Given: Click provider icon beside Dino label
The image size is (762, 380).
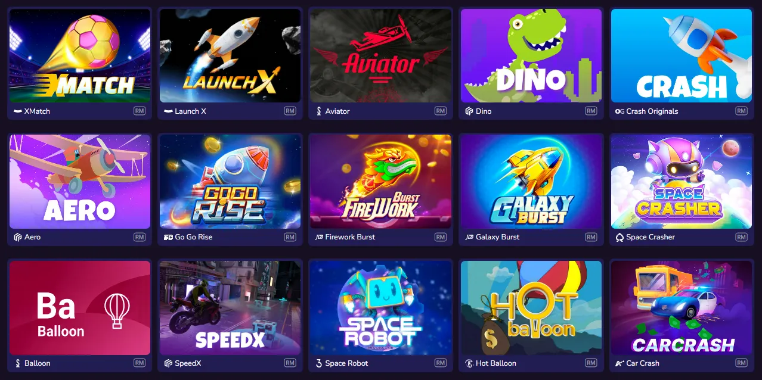Looking at the screenshot, I should click(x=469, y=111).
